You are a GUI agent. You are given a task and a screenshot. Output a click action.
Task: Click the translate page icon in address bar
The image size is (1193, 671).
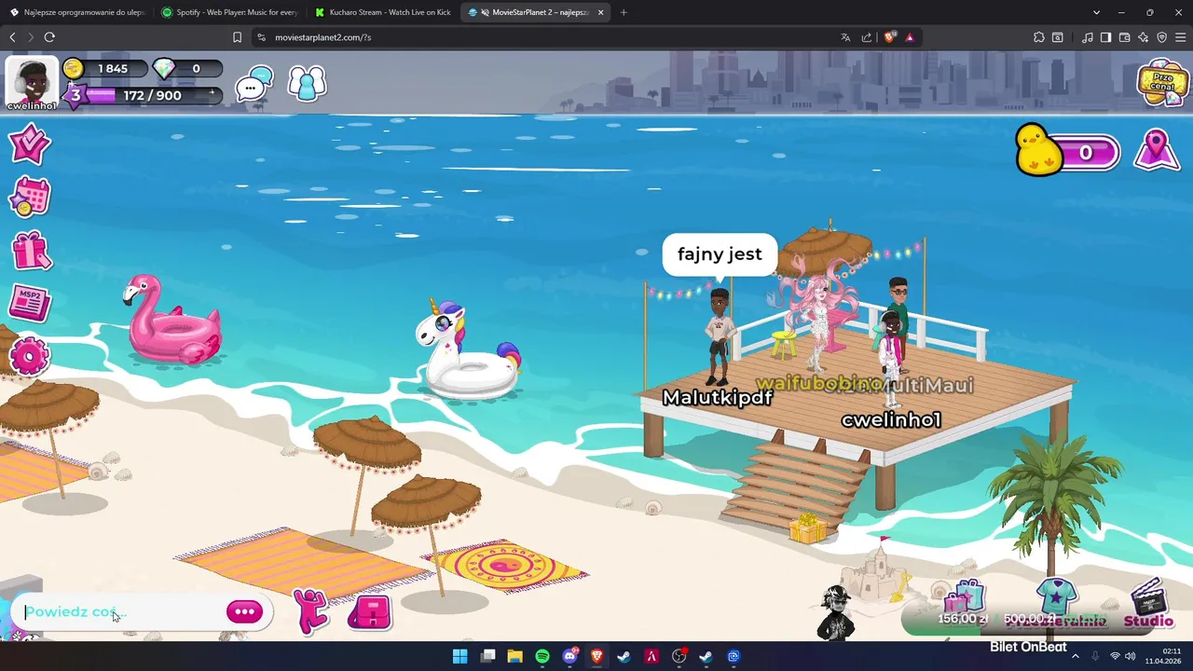click(845, 37)
